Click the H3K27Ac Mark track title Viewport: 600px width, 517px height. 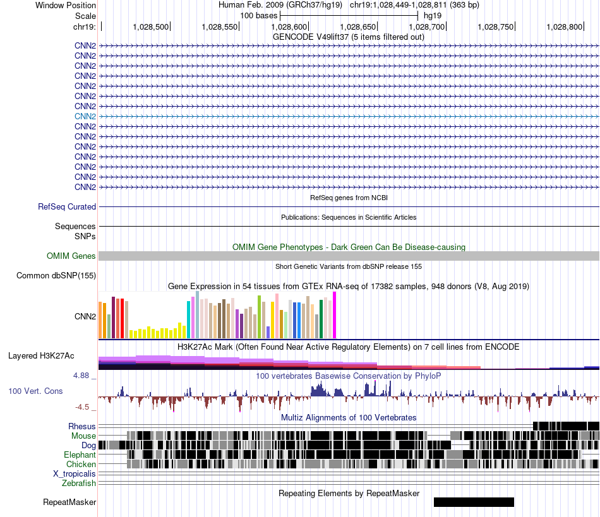pyautogui.click(x=348, y=347)
